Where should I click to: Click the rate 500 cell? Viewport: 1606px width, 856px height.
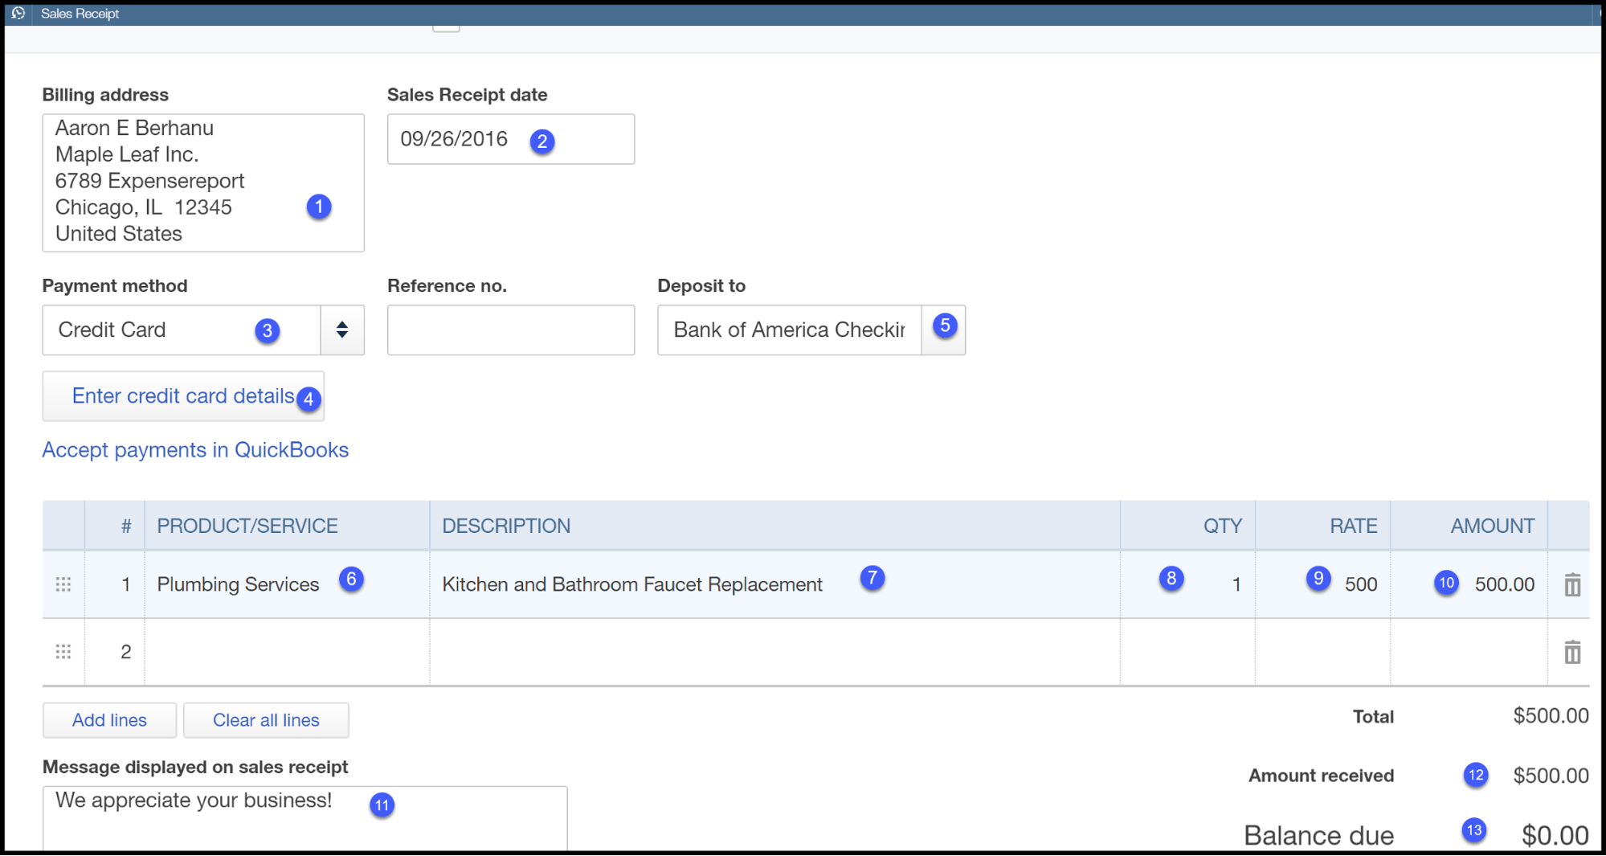(1323, 584)
